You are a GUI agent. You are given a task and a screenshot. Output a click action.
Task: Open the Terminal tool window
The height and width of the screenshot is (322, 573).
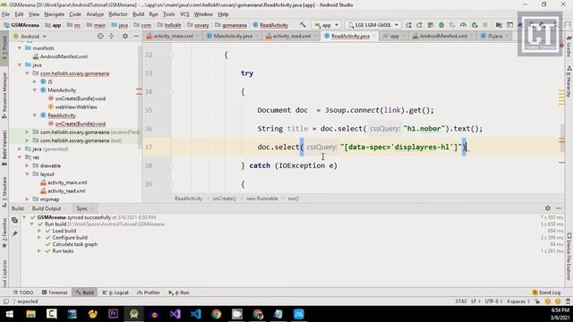coord(55,292)
